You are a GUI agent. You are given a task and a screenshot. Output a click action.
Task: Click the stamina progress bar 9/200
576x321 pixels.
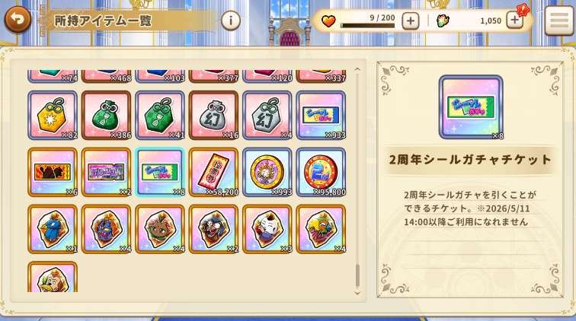click(x=368, y=26)
